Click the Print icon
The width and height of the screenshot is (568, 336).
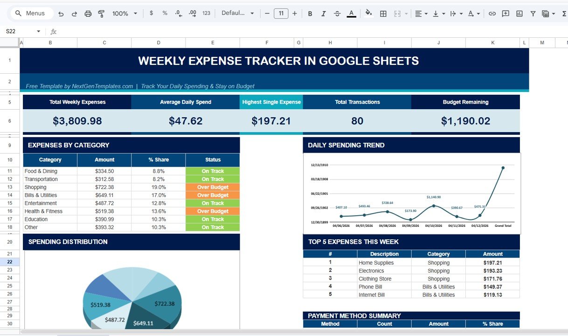point(88,14)
